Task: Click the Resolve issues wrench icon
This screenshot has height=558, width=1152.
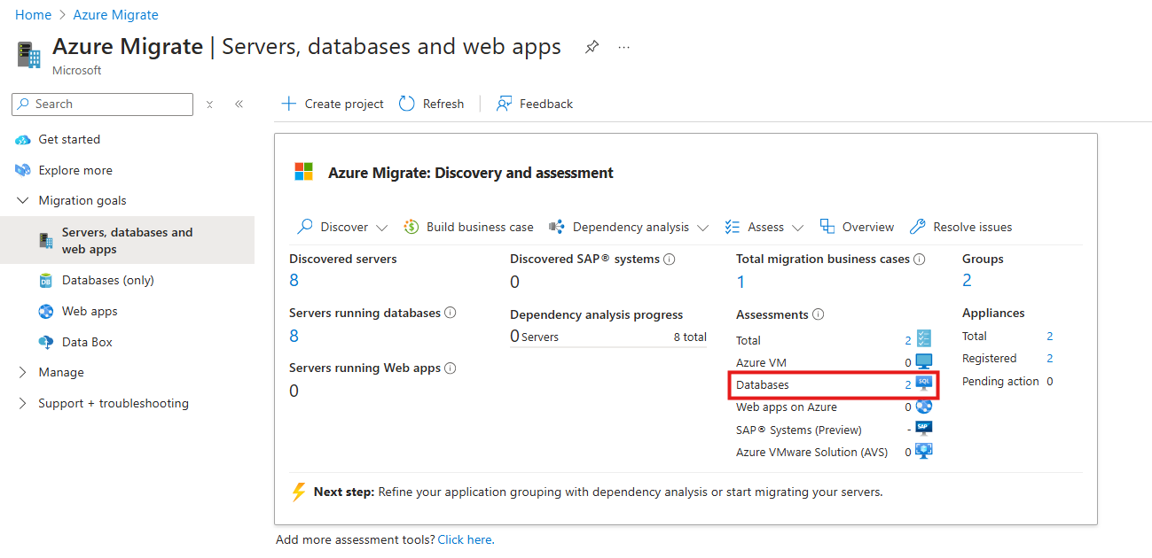Action: tap(917, 226)
